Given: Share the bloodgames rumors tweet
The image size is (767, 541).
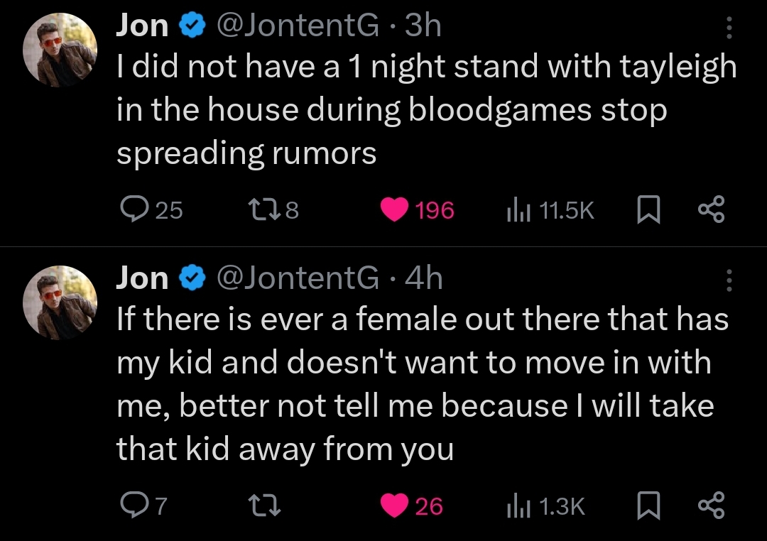Looking at the screenshot, I should coord(711,210).
